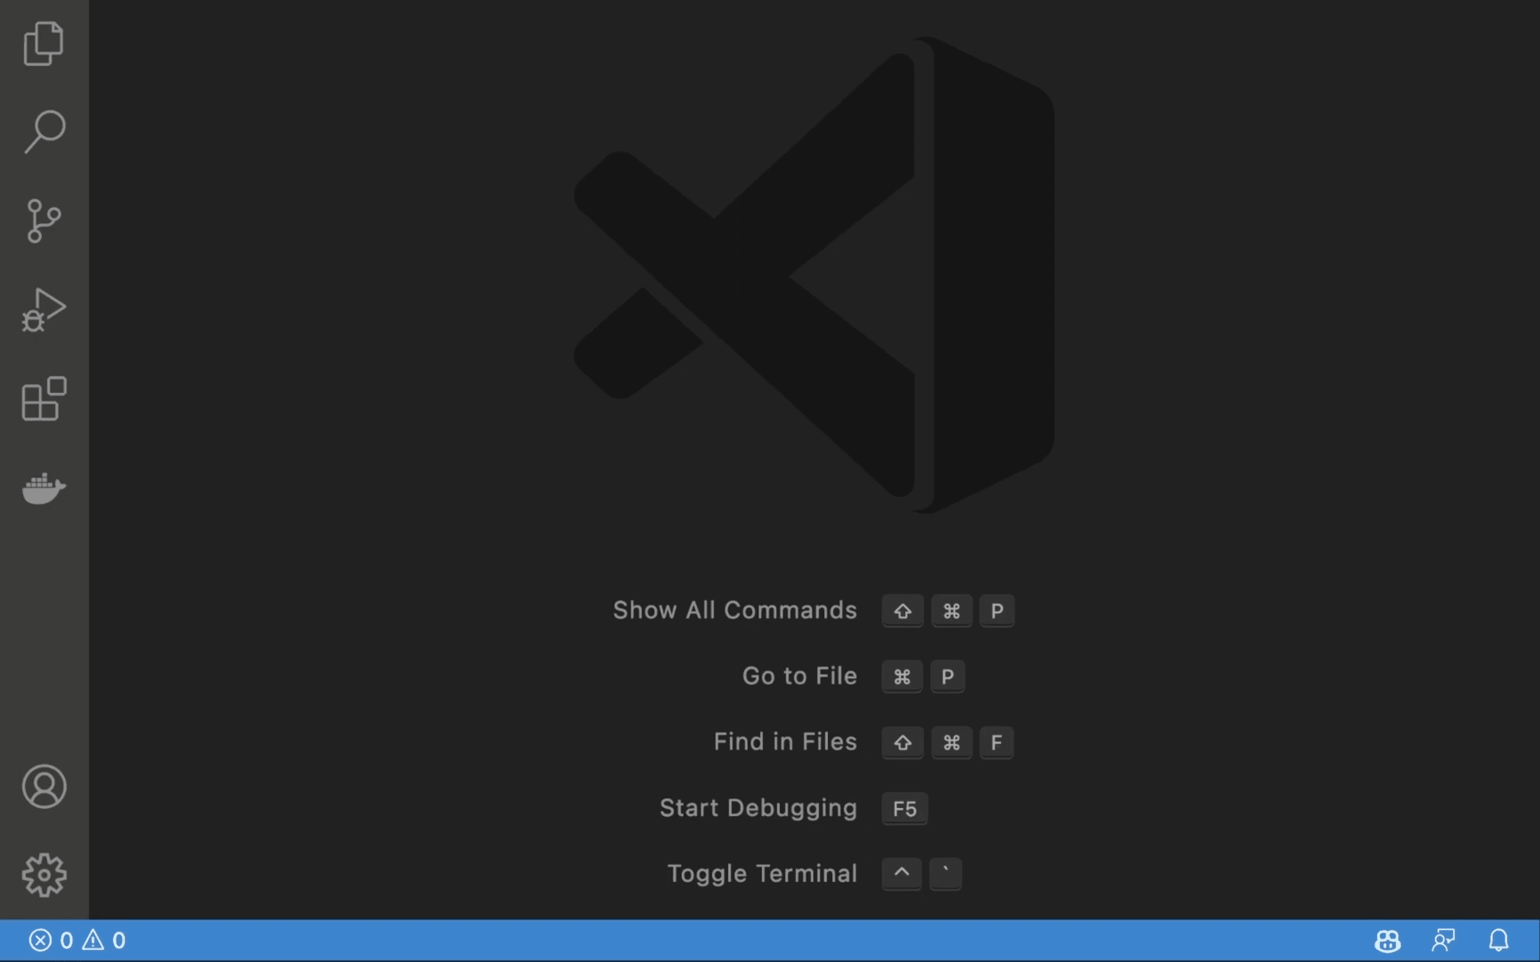Click the Show All Commands label
Image resolution: width=1540 pixels, height=962 pixels.
(x=735, y=610)
